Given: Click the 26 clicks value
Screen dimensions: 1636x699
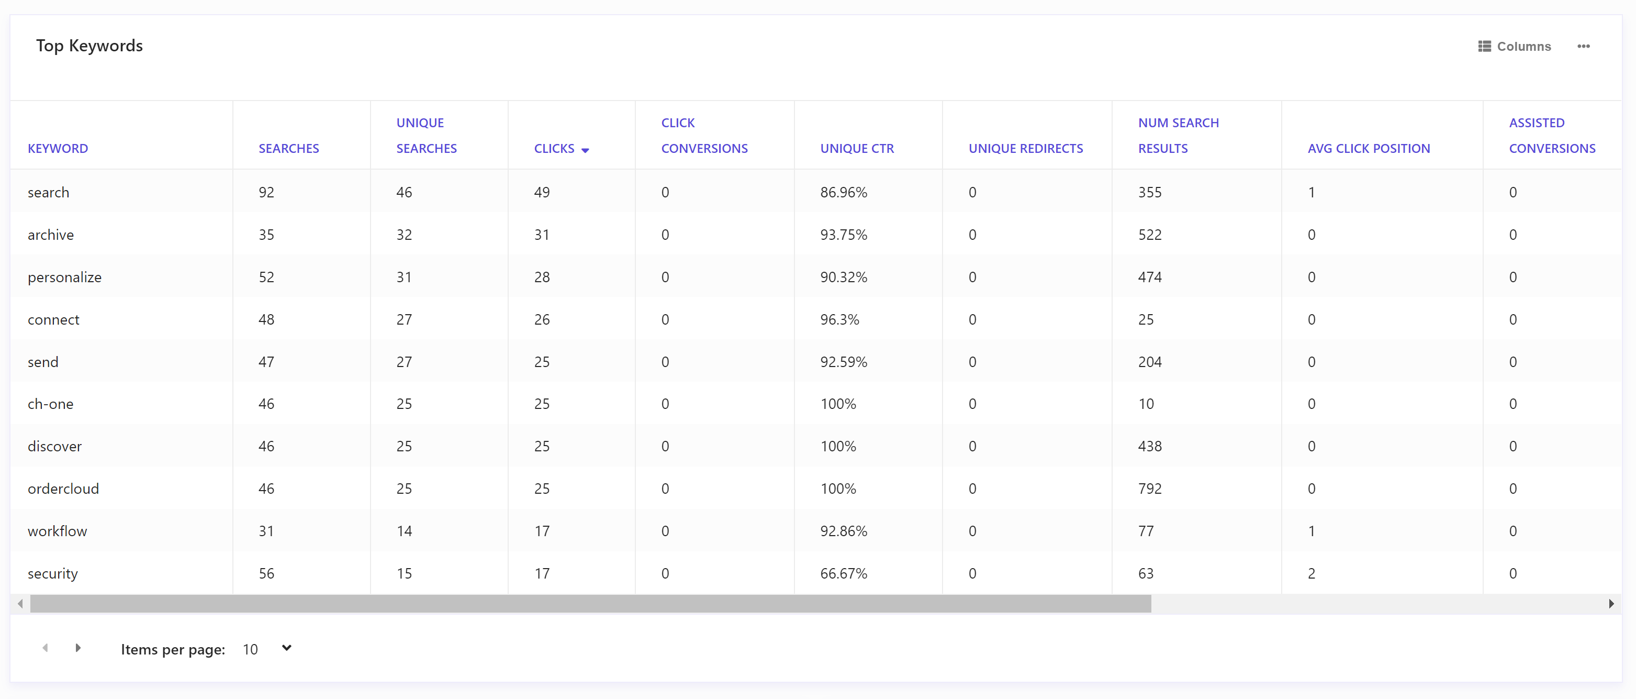Looking at the screenshot, I should (x=542, y=319).
